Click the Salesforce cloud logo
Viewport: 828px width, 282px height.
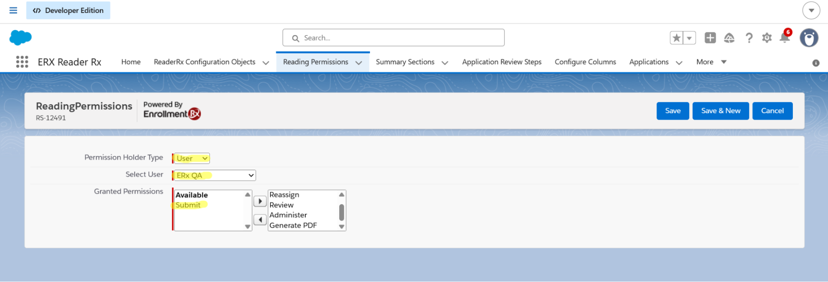click(x=20, y=38)
